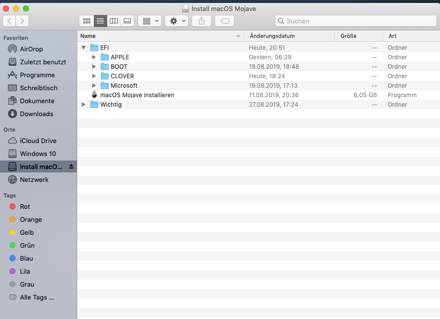Select the Grau tag
The width and height of the screenshot is (440, 319).
pos(38,284)
